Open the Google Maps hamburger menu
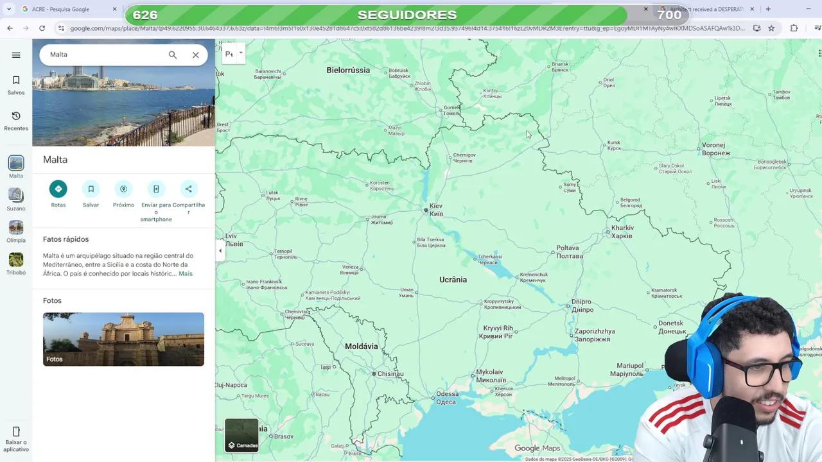Screen dimensions: 822x462 [x=16, y=55]
